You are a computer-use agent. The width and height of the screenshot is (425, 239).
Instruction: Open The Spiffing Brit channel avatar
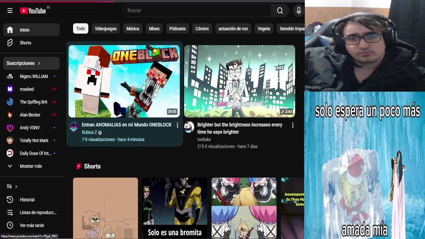(10, 102)
